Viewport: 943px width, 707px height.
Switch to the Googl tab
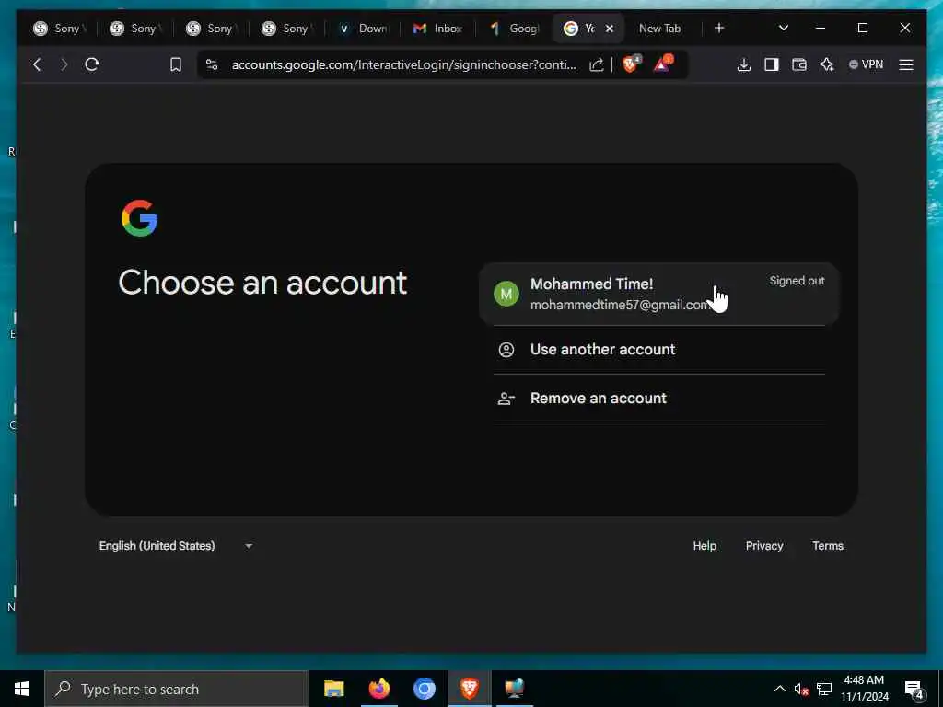(x=515, y=29)
